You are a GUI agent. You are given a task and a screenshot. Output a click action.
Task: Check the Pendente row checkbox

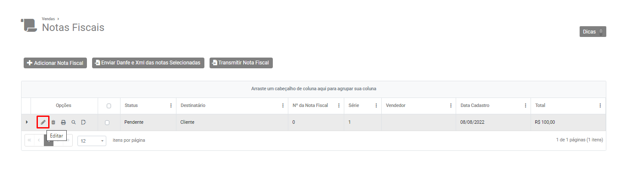pos(107,122)
